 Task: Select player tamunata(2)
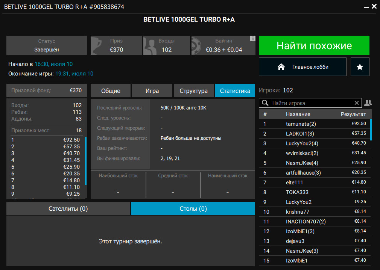[315, 124]
